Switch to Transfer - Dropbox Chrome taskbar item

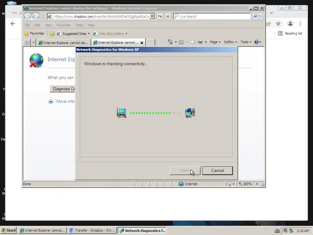[x=92, y=230]
